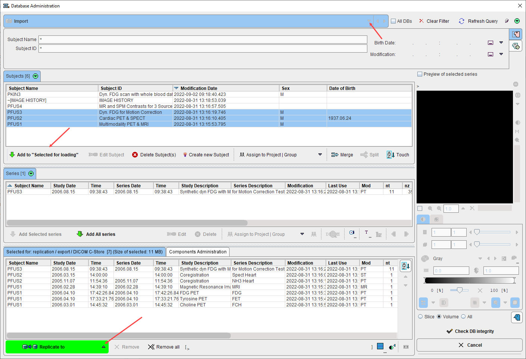
Task: Click the histogram icon in Series toolbar
Action: point(379,234)
